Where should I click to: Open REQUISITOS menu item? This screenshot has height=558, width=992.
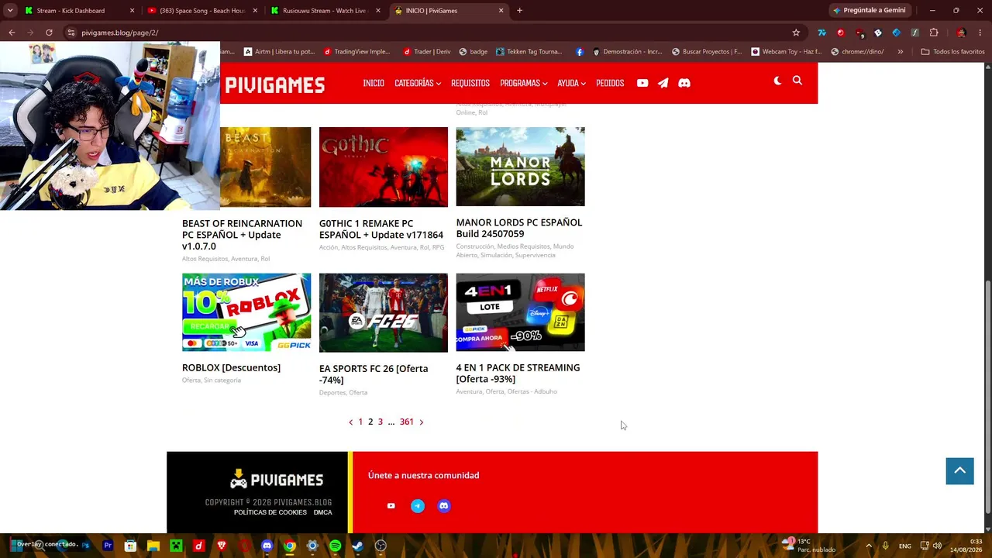[470, 83]
